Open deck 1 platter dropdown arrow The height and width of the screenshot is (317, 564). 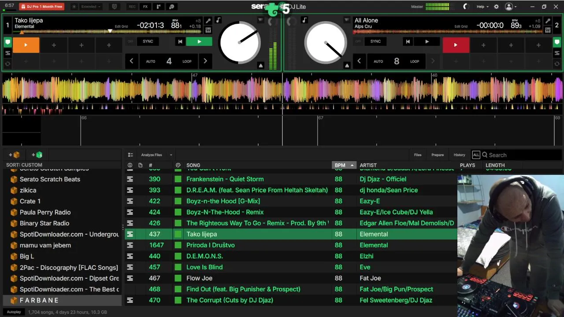coord(261,20)
